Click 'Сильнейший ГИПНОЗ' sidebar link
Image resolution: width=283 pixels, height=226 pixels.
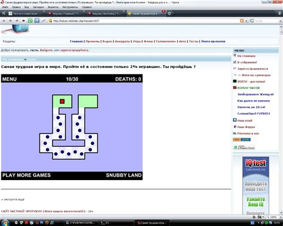[x=254, y=113]
